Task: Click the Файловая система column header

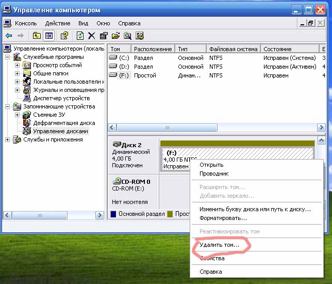Action: [233, 49]
